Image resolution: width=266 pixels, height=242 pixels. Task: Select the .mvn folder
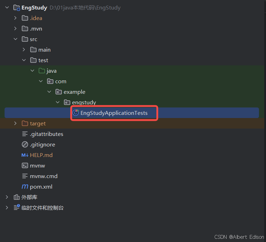[x=36, y=29]
